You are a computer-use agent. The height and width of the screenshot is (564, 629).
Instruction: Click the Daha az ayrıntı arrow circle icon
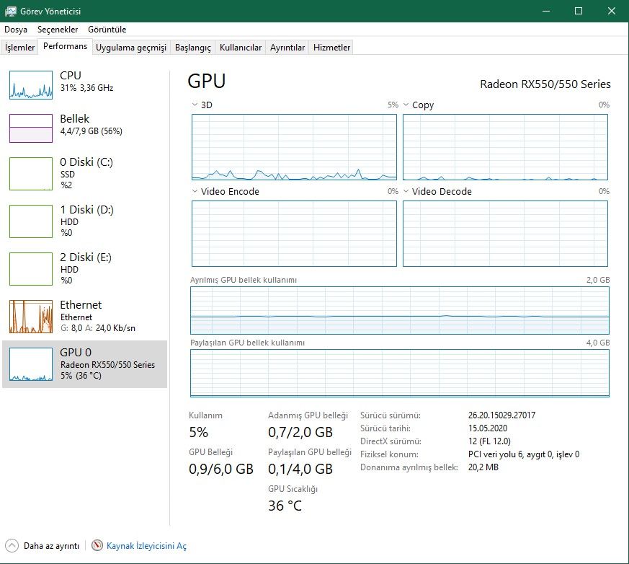point(12,545)
